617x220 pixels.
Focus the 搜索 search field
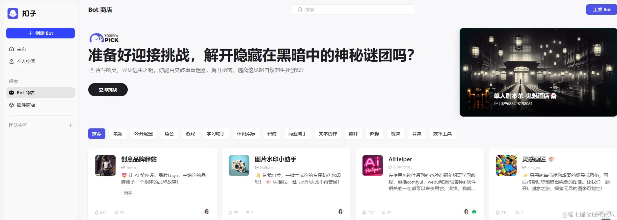pyautogui.click(x=353, y=10)
